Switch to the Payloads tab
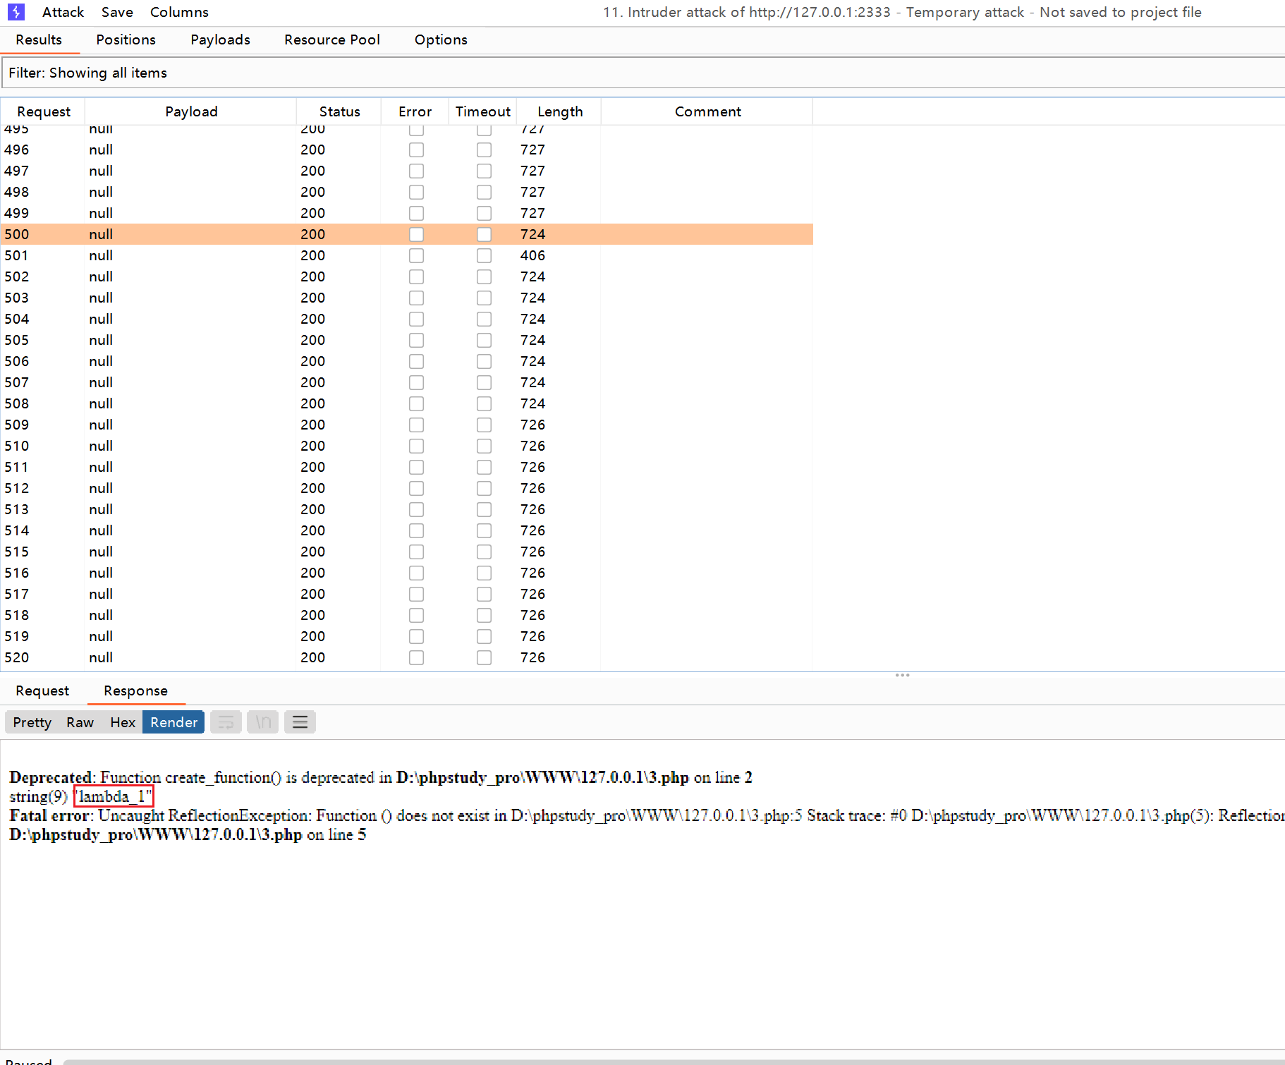The width and height of the screenshot is (1285, 1065). 220,39
